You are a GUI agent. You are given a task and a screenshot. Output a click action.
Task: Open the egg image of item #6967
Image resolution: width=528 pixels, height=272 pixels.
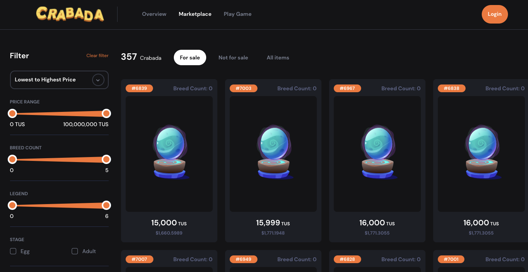(377, 154)
